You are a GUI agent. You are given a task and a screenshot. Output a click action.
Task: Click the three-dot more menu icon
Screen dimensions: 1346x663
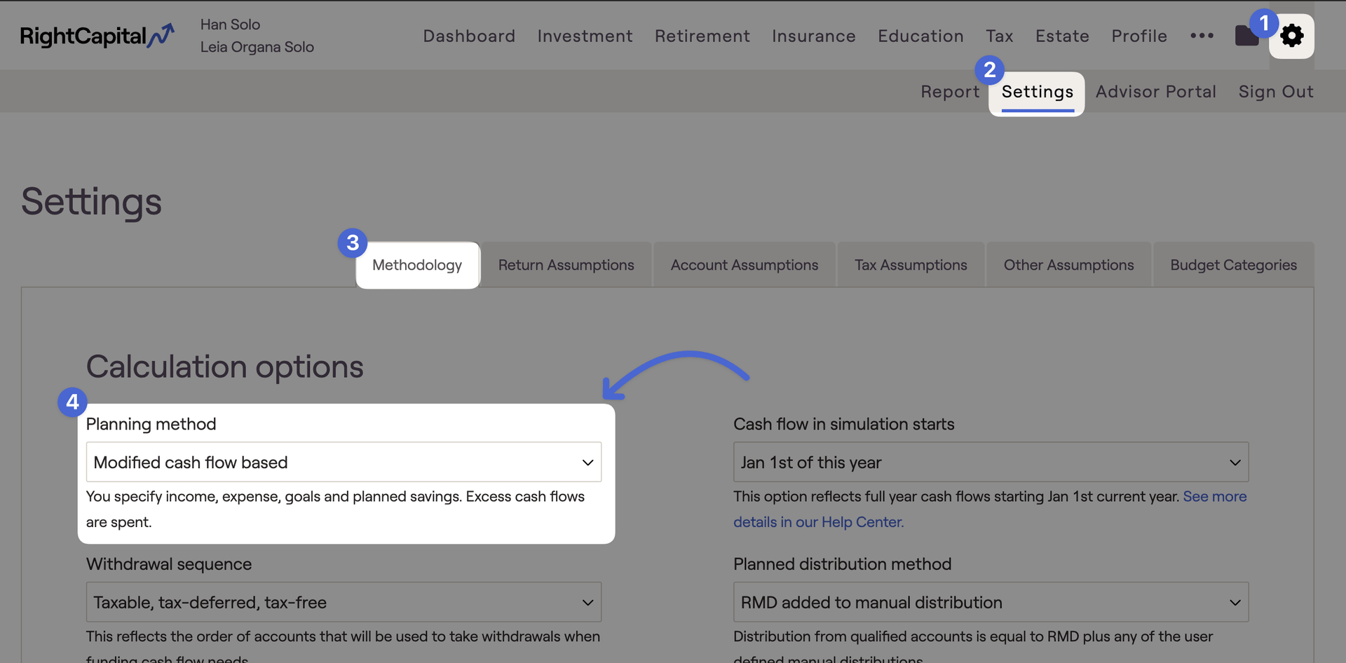click(1202, 36)
